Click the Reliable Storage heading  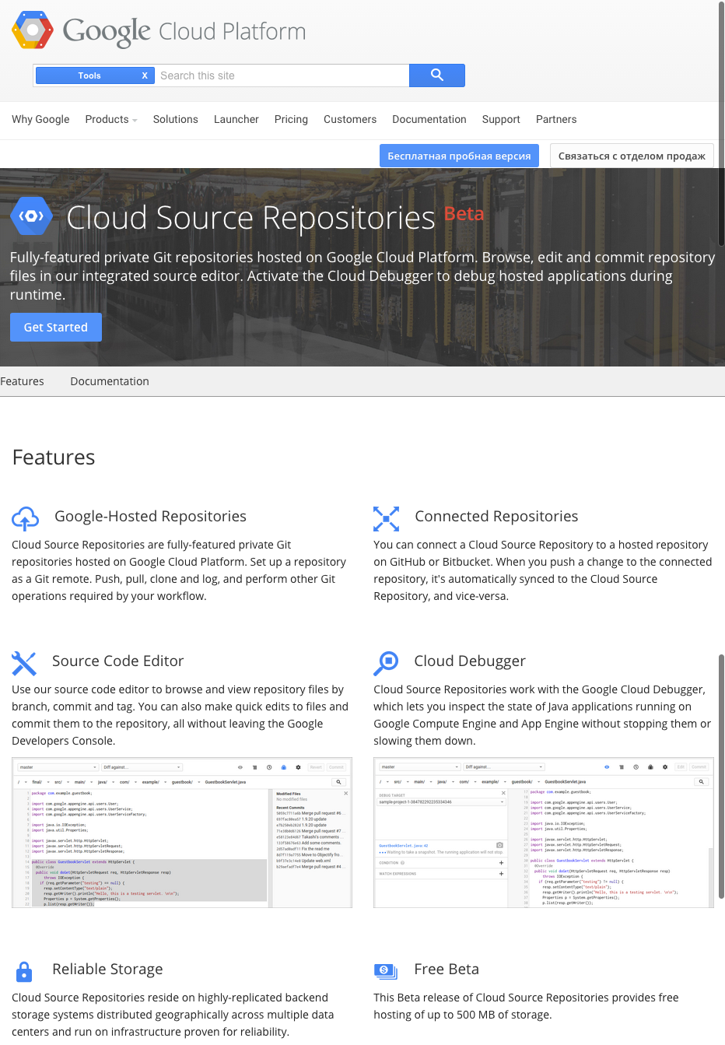coord(107,969)
